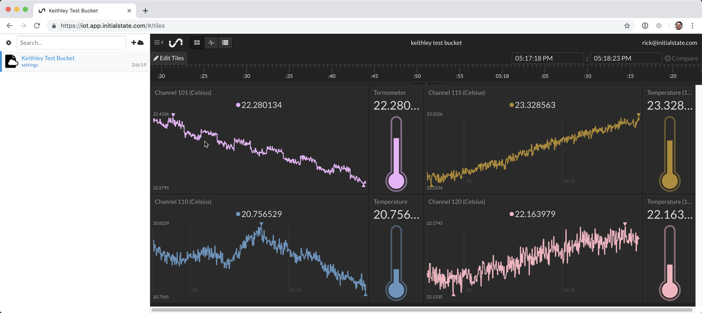Image resolution: width=702 pixels, height=313 pixels.
Task: Open a new browser tab
Action: coord(145,11)
